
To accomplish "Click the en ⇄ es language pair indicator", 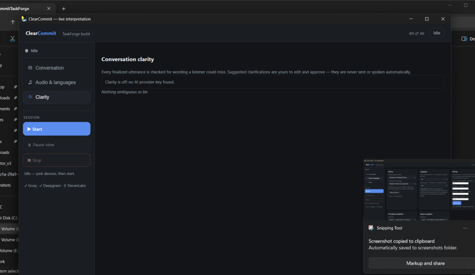I will 417,34.
